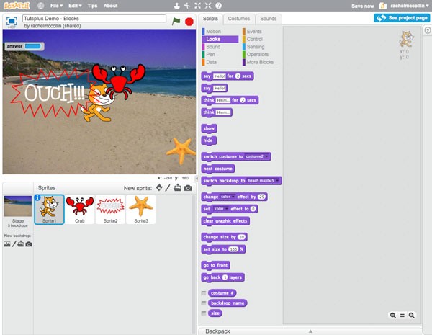
Task: Stop the project with red stop sign
Action: click(189, 22)
